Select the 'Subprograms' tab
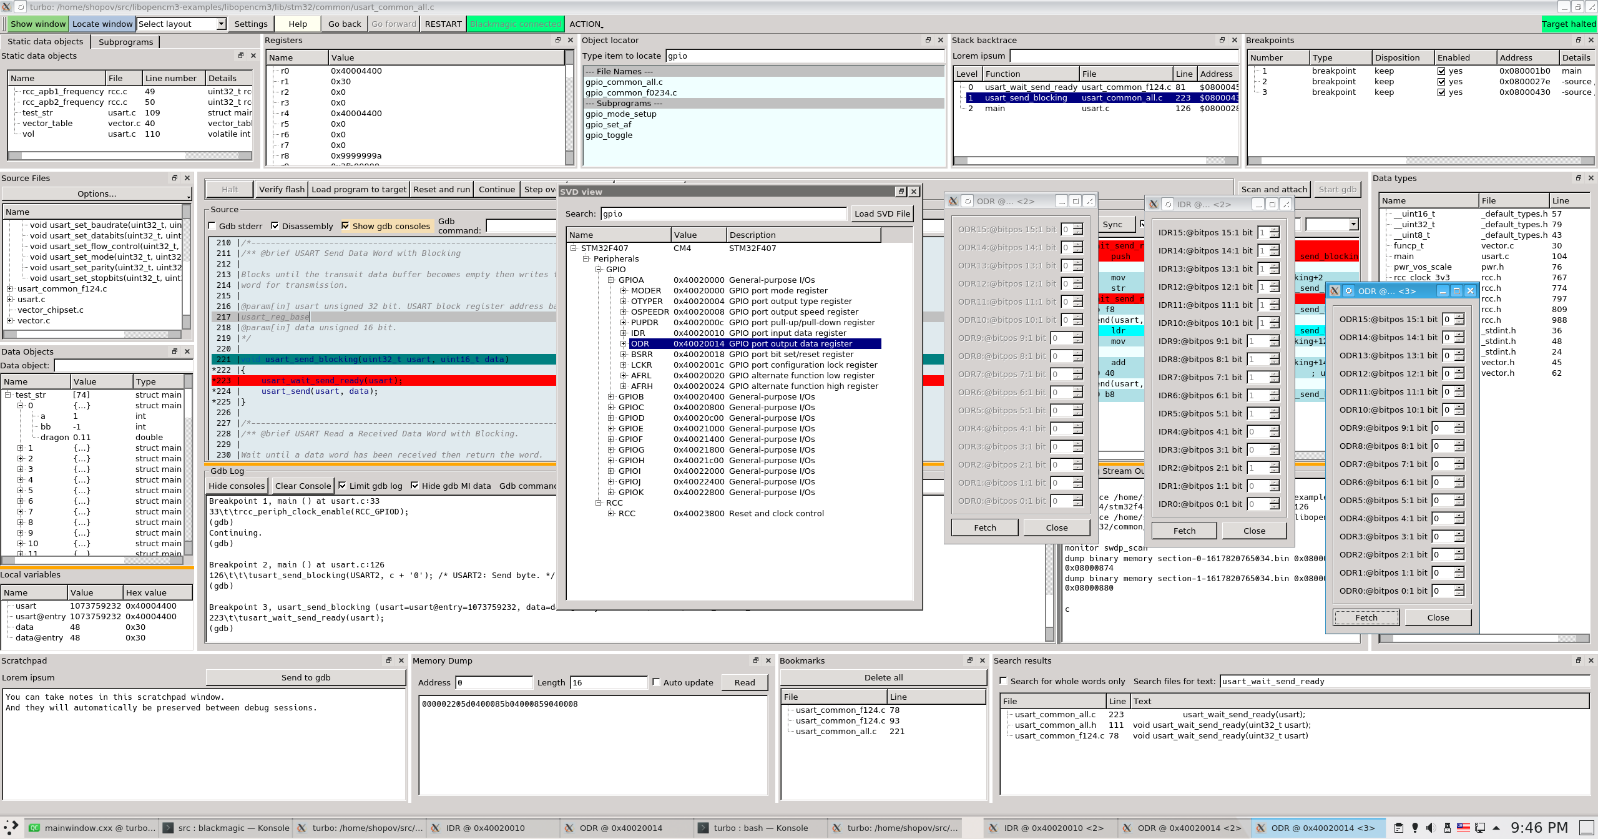Screen dimensions: 1598x839 tap(125, 41)
